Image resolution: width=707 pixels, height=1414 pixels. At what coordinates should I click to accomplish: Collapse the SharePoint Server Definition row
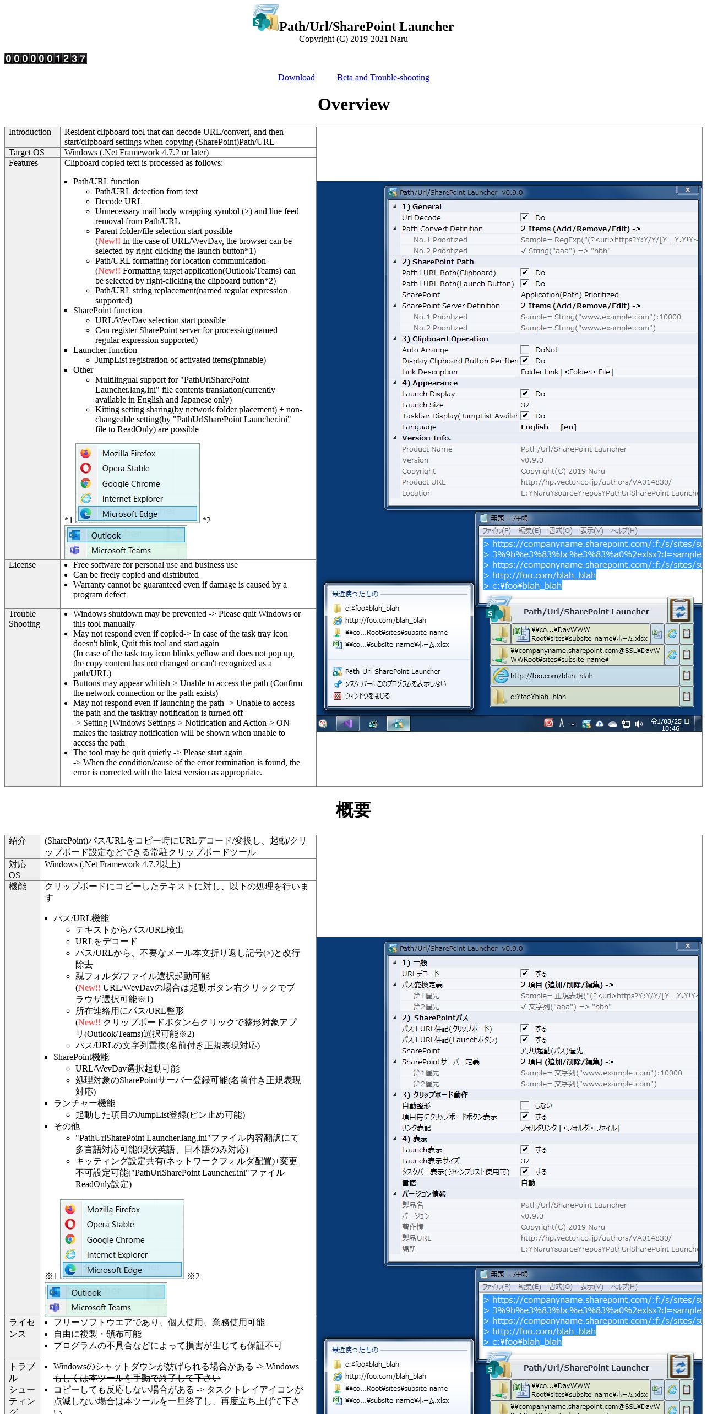(x=395, y=306)
